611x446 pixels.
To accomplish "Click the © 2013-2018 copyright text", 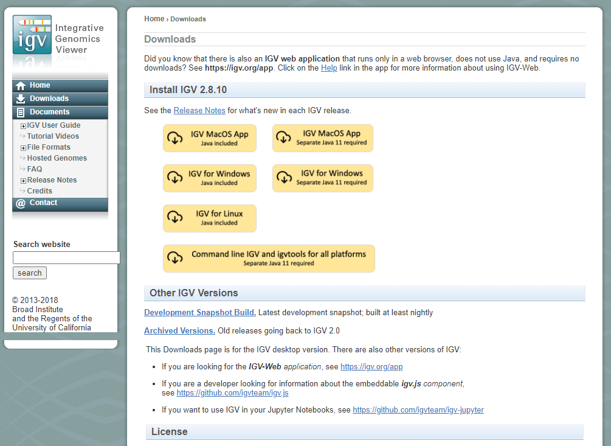I will click(35, 300).
